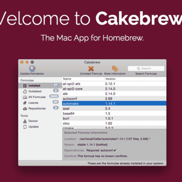Click the Update Homebrew globe icon
Screen dimensions: 182x182
point(32,69)
